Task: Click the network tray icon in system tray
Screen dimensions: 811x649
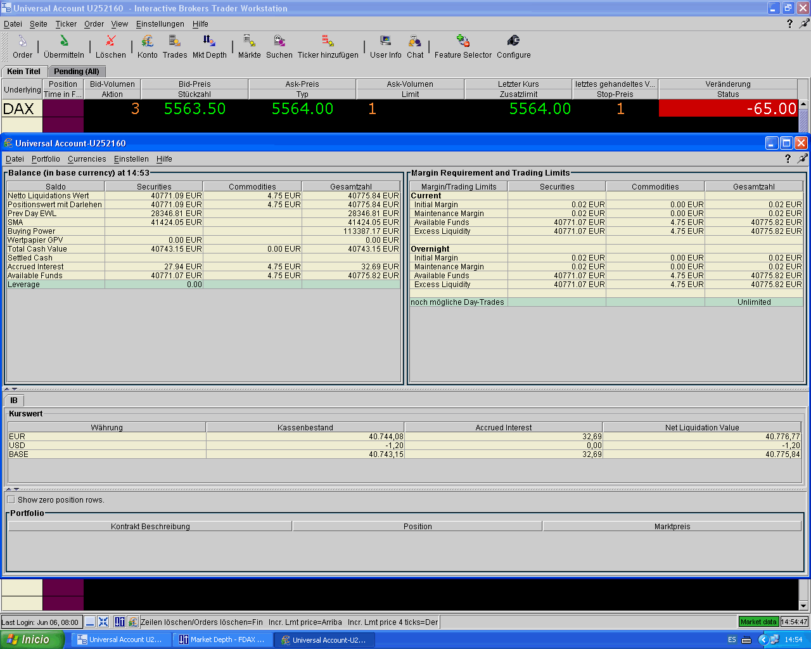Action: pyautogui.click(x=774, y=639)
